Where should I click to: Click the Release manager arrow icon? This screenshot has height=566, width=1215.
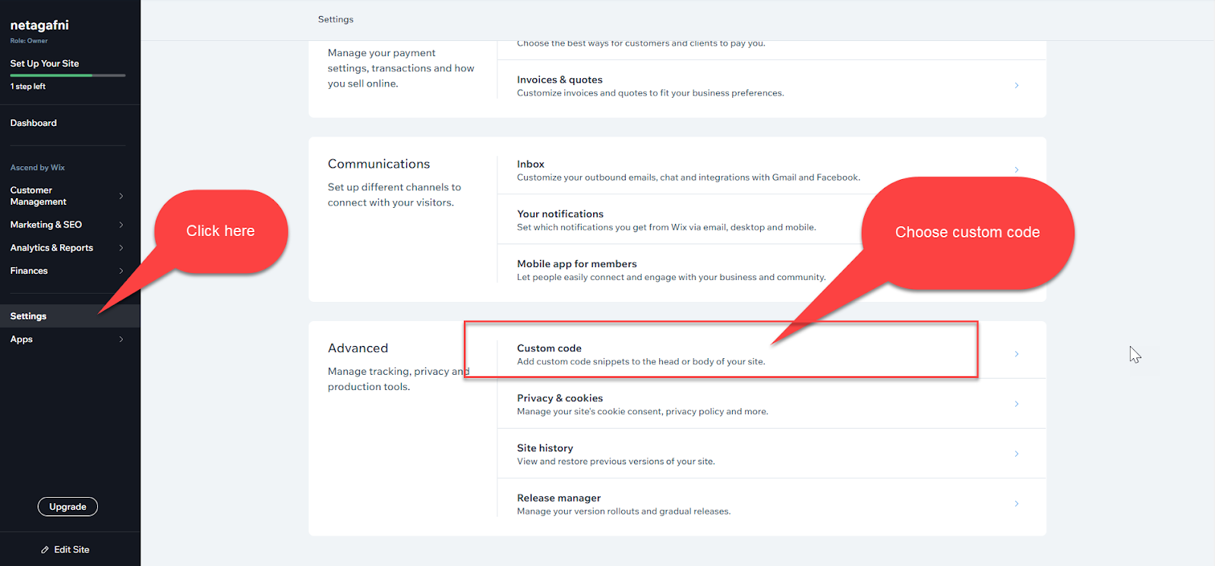1016,503
